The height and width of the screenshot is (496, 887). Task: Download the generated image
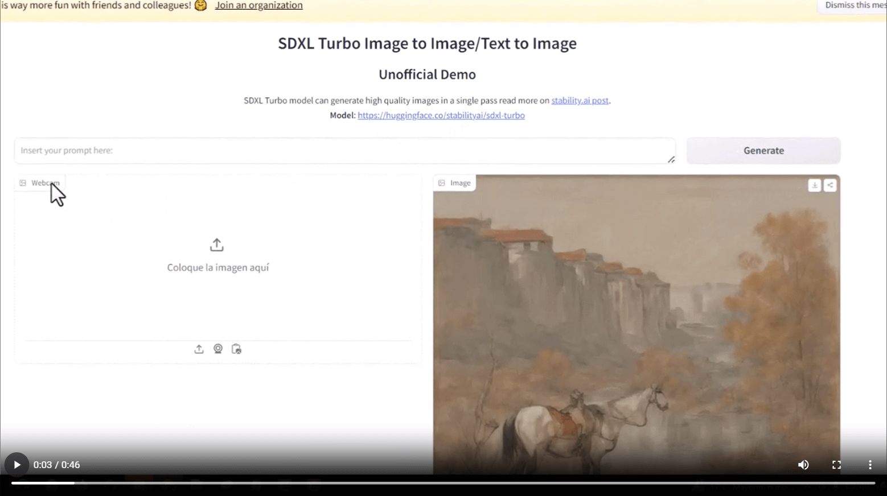815,185
